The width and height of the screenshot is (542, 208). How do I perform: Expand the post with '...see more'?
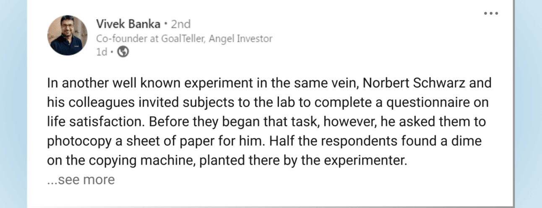coord(81,180)
